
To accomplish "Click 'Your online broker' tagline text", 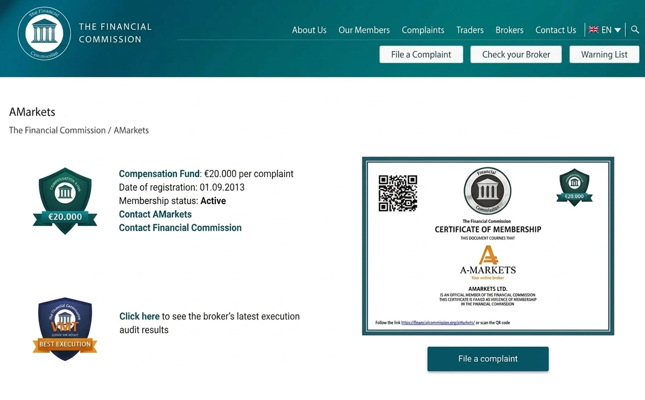I will (488, 278).
